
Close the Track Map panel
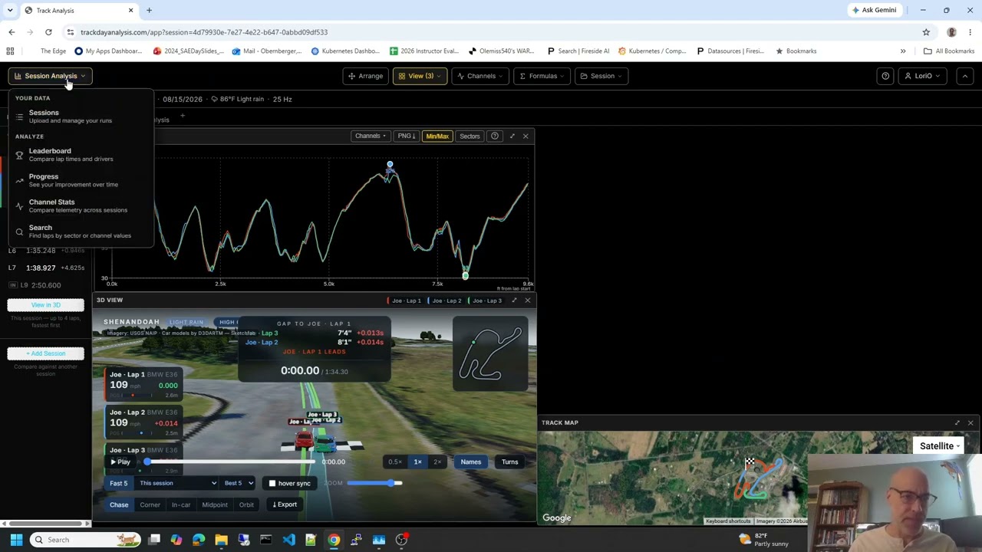(970, 423)
